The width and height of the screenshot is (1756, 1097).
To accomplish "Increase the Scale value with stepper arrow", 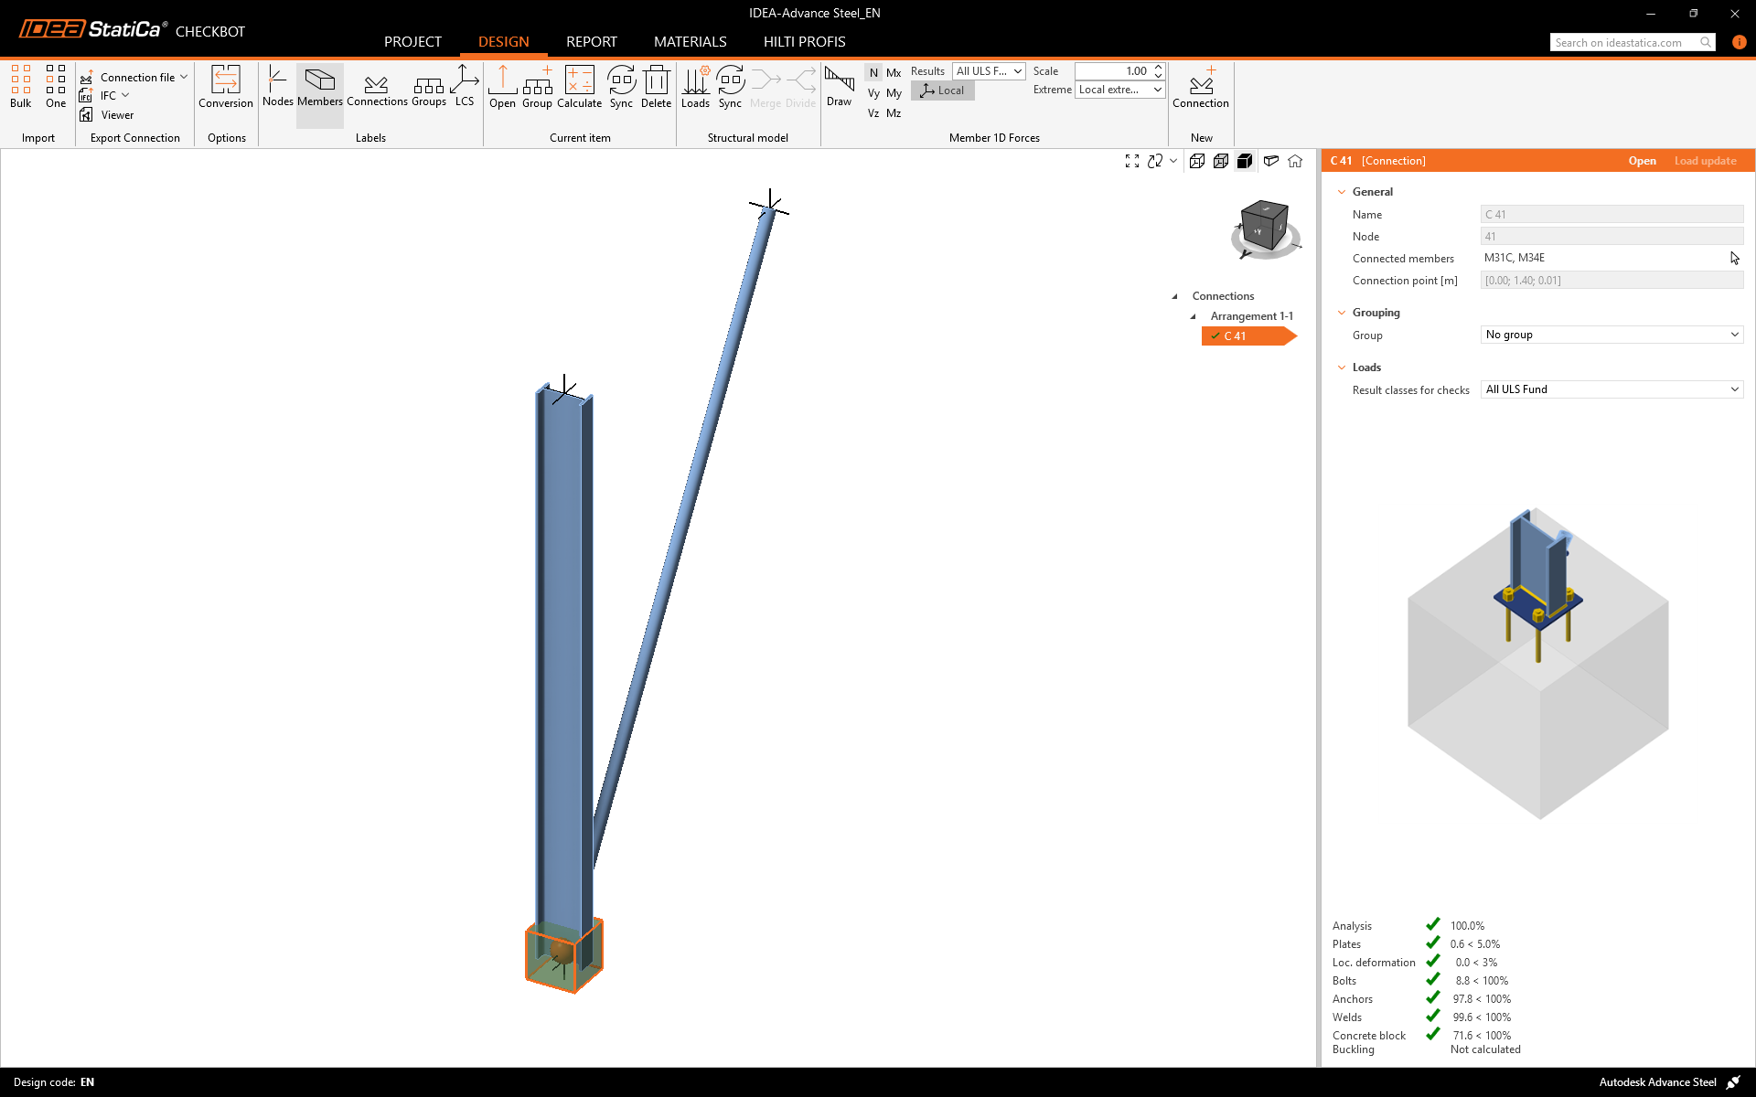I will (1158, 67).
